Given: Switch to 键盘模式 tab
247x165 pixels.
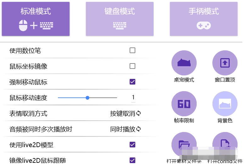Looking at the screenshot, I should click(120, 19).
